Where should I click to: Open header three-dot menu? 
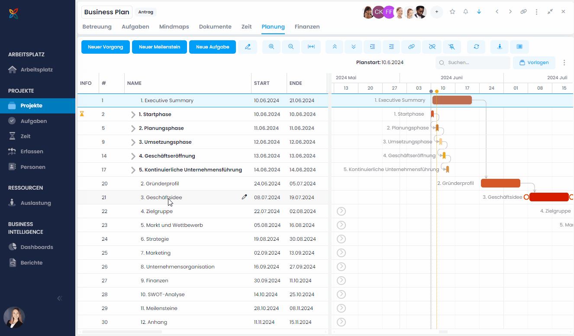[x=537, y=12]
